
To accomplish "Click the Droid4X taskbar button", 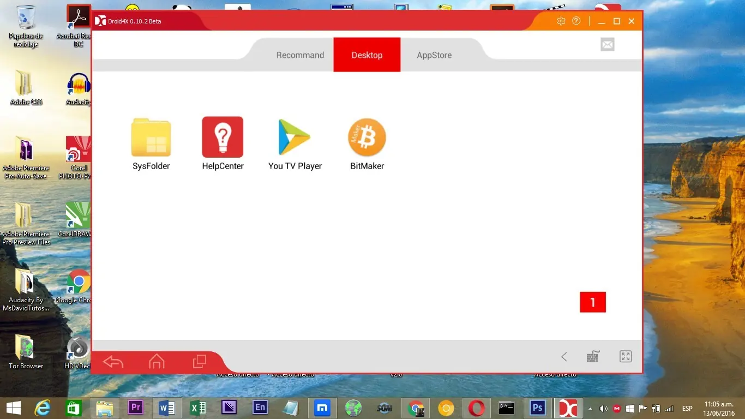I will pos(568,408).
